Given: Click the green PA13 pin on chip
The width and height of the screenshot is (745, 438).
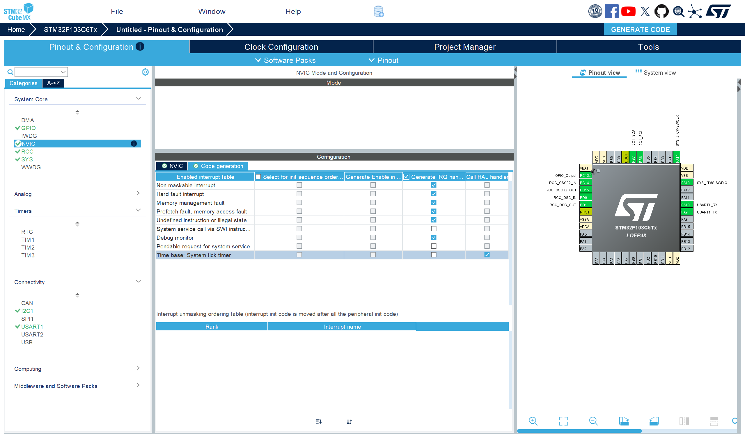Looking at the screenshot, I should point(687,183).
